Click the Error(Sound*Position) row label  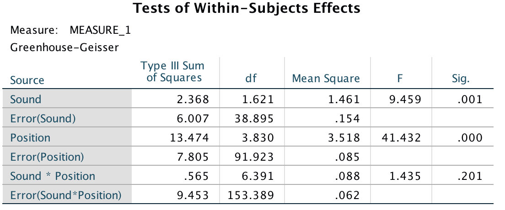pos(66,195)
